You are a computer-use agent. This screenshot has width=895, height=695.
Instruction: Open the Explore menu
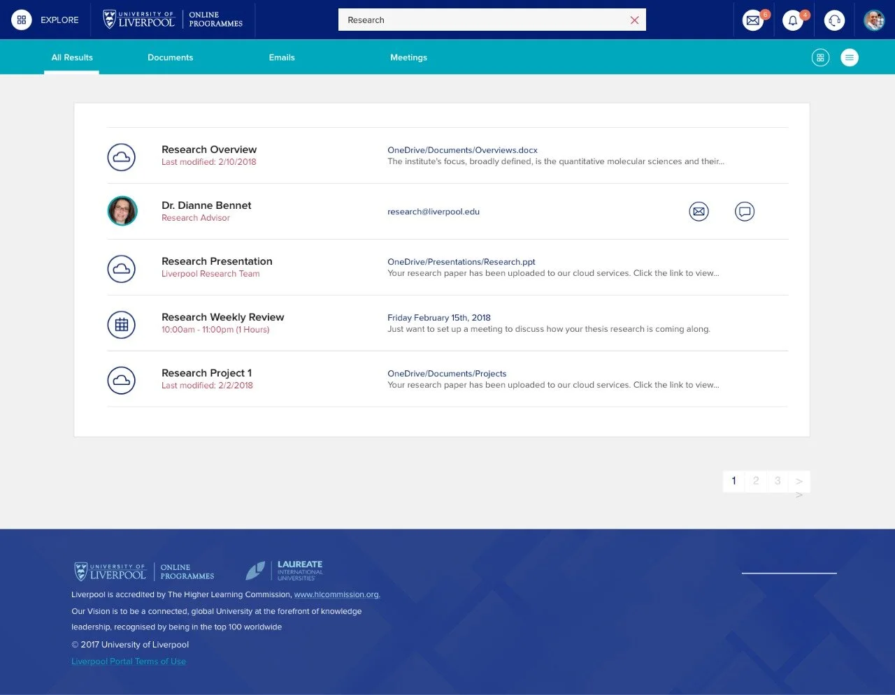(x=22, y=20)
